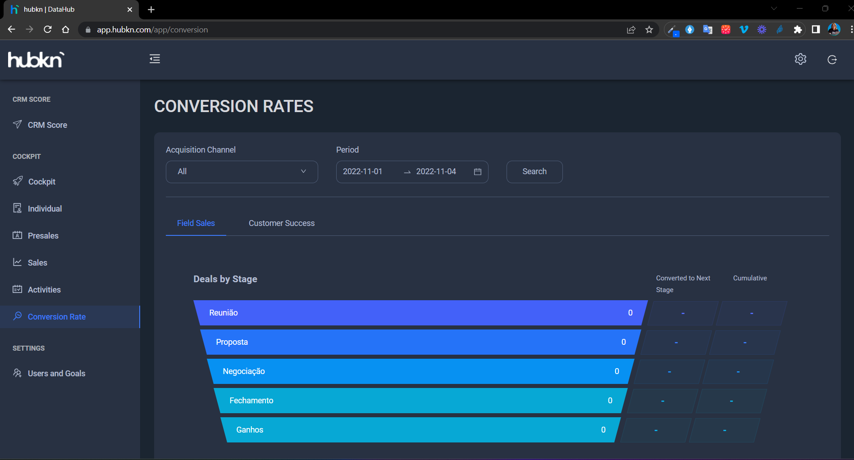
Task: Click the Proposta funnel bar
Action: [420, 342]
